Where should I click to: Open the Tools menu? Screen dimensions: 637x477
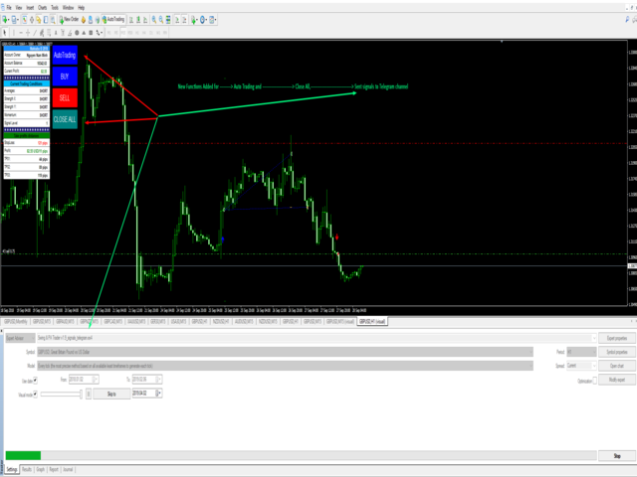(55, 8)
